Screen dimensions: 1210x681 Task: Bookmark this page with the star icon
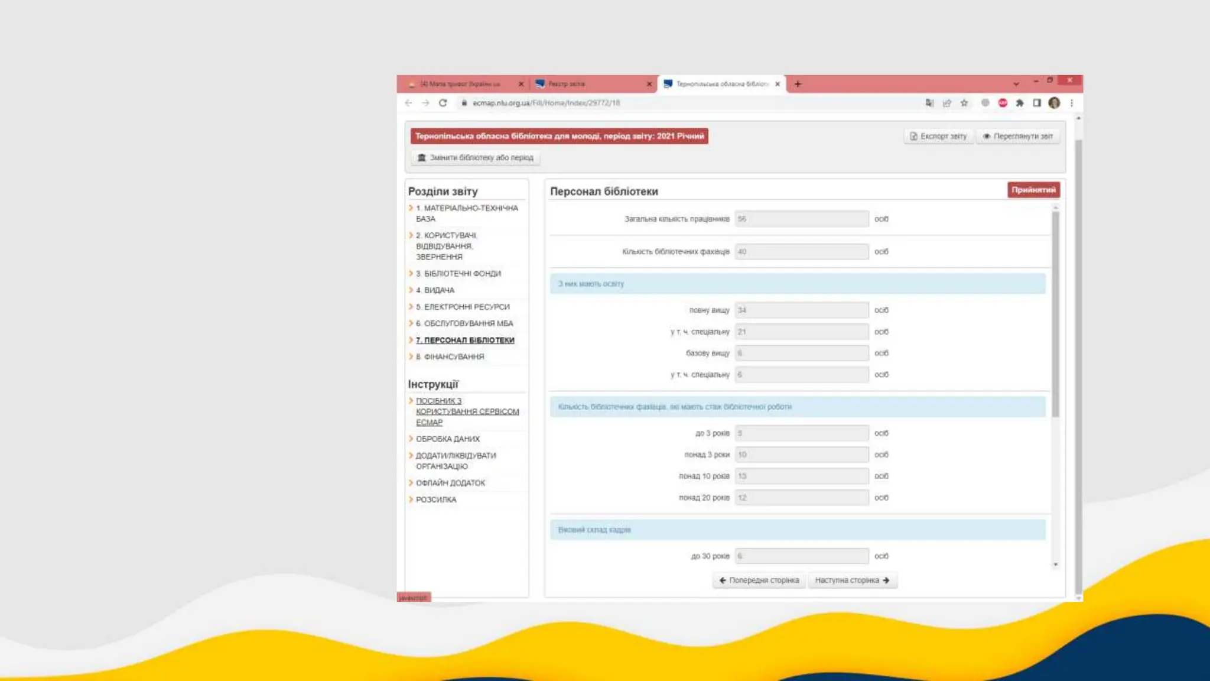[964, 103]
